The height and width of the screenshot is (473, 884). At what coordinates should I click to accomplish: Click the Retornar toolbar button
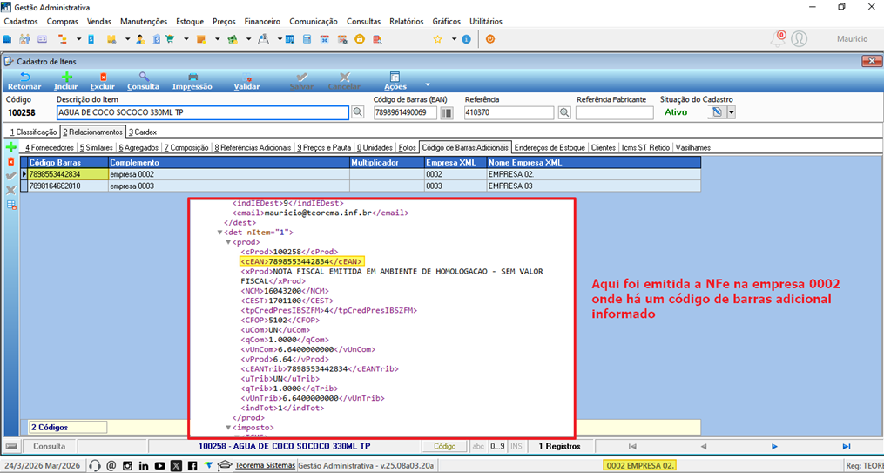24,82
